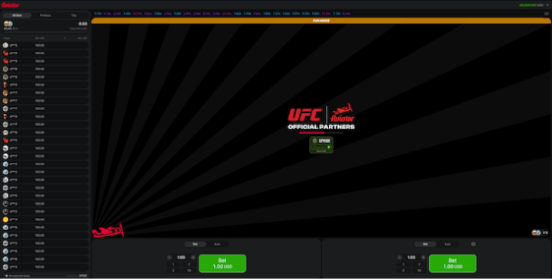Click the Aviator logo in the header

click(x=11, y=5)
